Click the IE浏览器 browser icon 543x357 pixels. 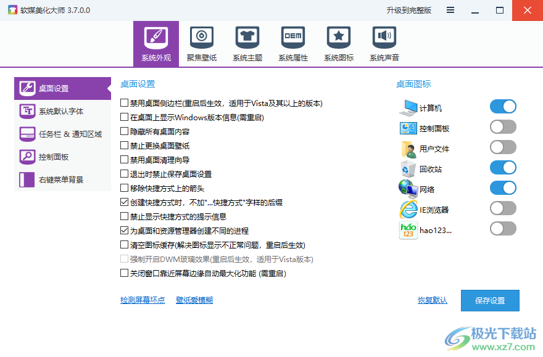point(408,208)
